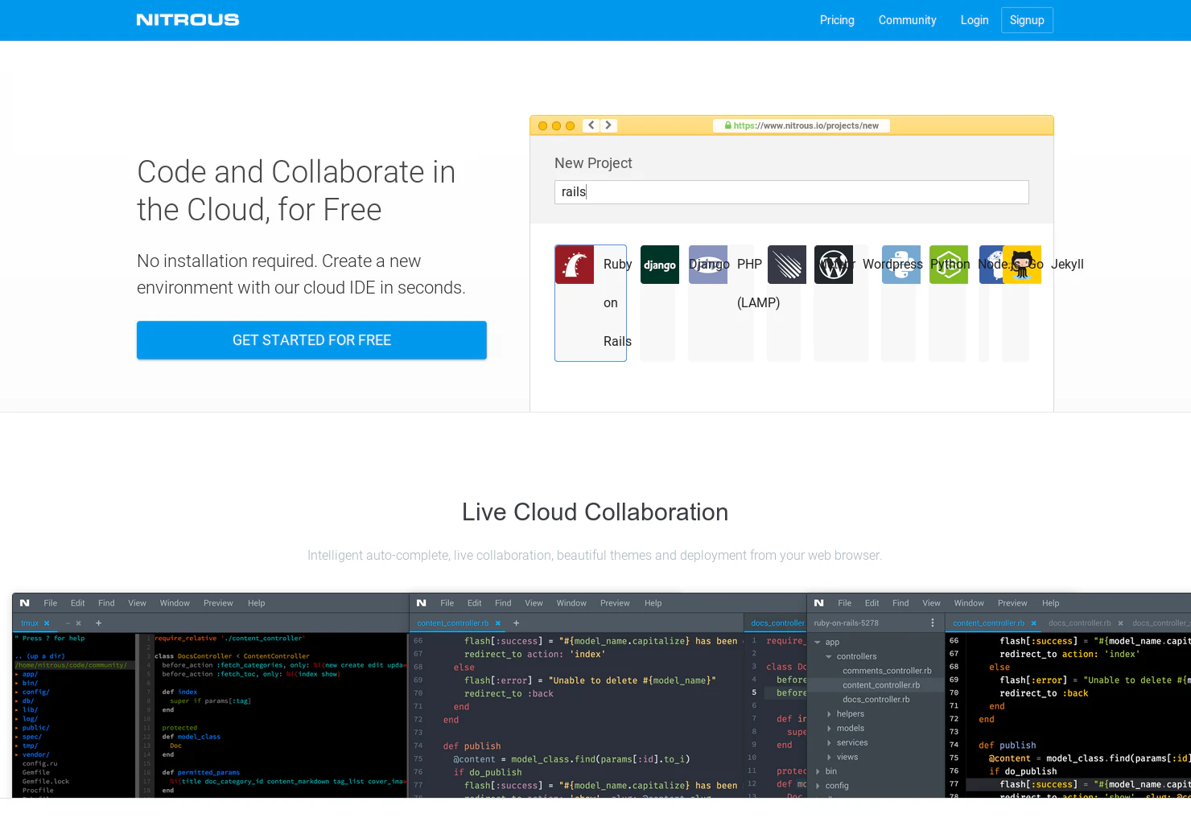Open Window menu in left IDE
The width and height of the screenshot is (1191, 834).
click(x=175, y=603)
